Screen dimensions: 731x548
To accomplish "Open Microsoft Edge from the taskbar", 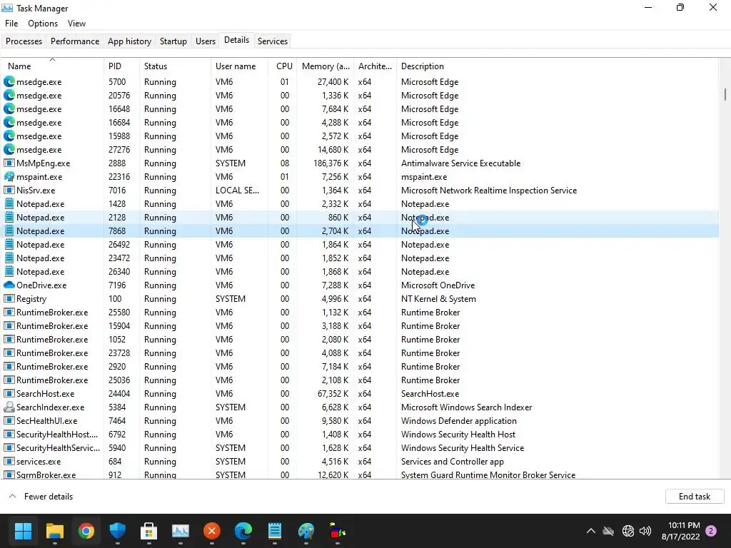I will point(243,531).
